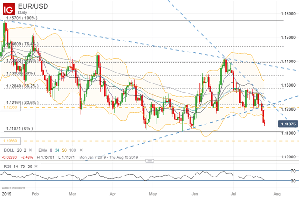
Task: Select the EMA 34 period value
Action: 57,150
